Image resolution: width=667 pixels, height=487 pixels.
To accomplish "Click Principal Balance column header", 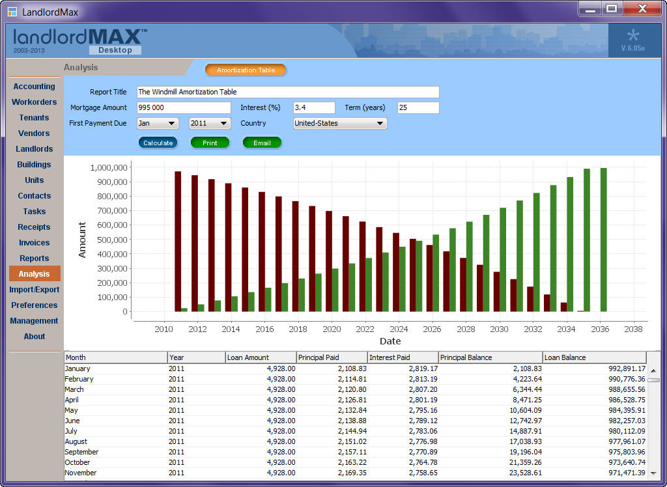I will tap(490, 357).
